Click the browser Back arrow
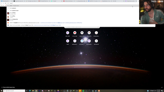Image resolution: width=164 pixels, height=92 pixels. point(1,3)
